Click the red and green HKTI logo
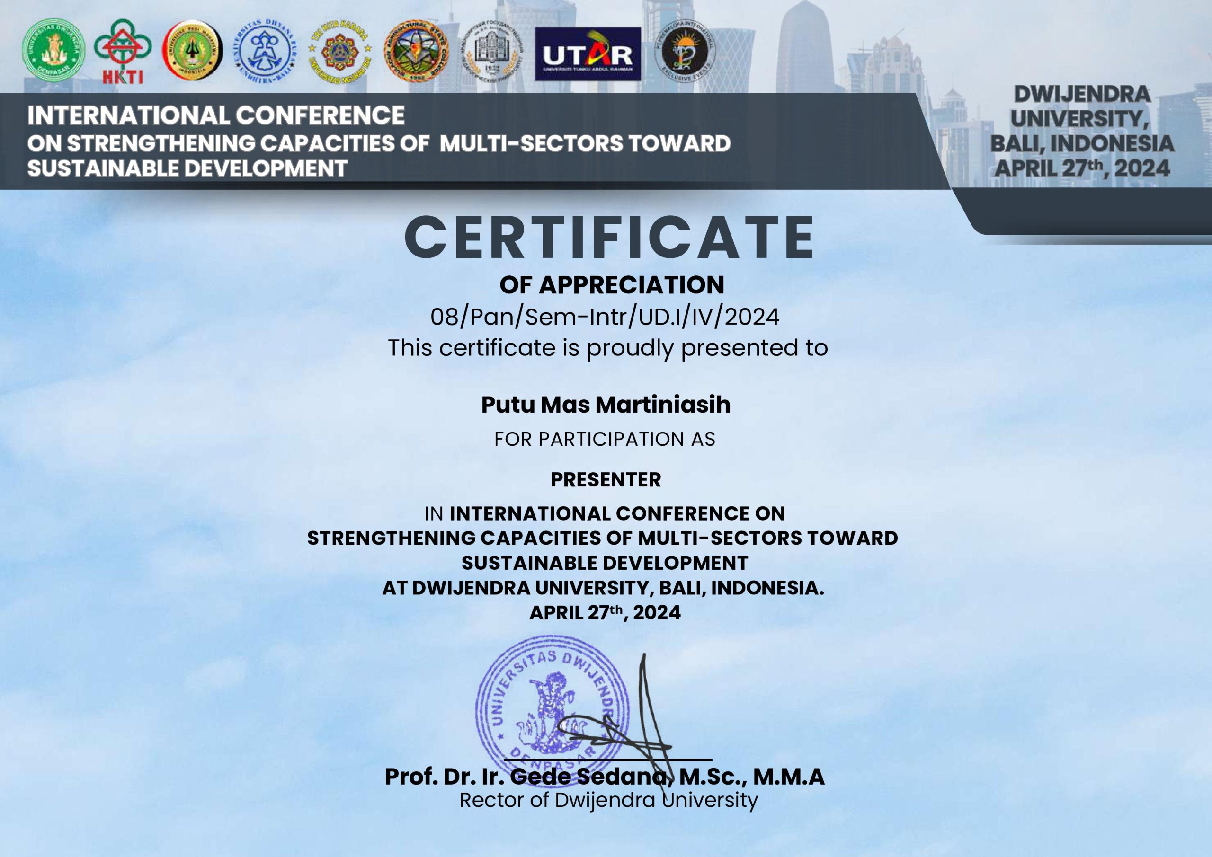1212x857 pixels. click(123, 52)
